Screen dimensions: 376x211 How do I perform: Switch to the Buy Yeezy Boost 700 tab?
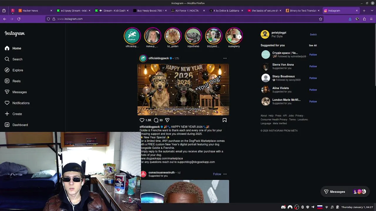(150, 11)
